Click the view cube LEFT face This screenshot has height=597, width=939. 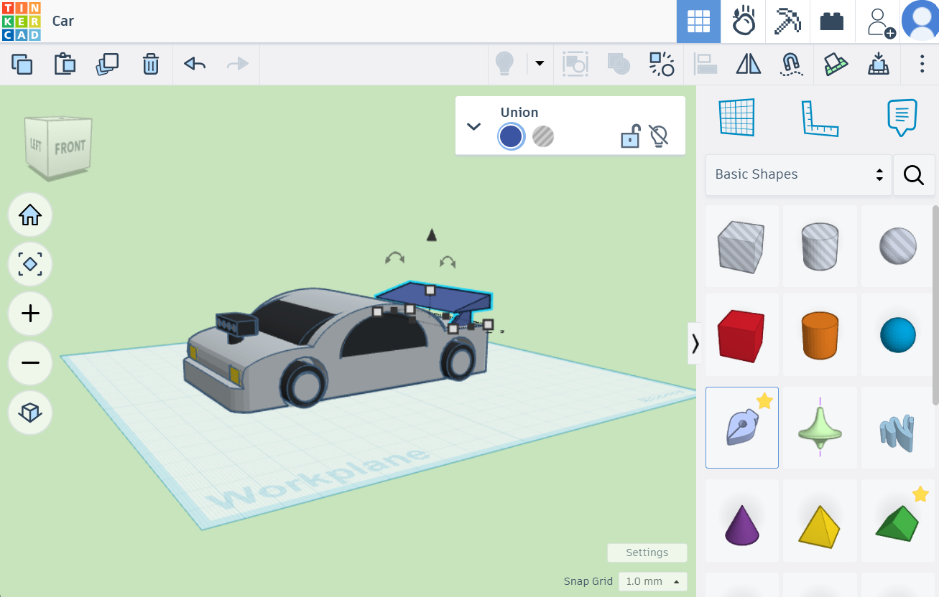(x=36, y=146)
